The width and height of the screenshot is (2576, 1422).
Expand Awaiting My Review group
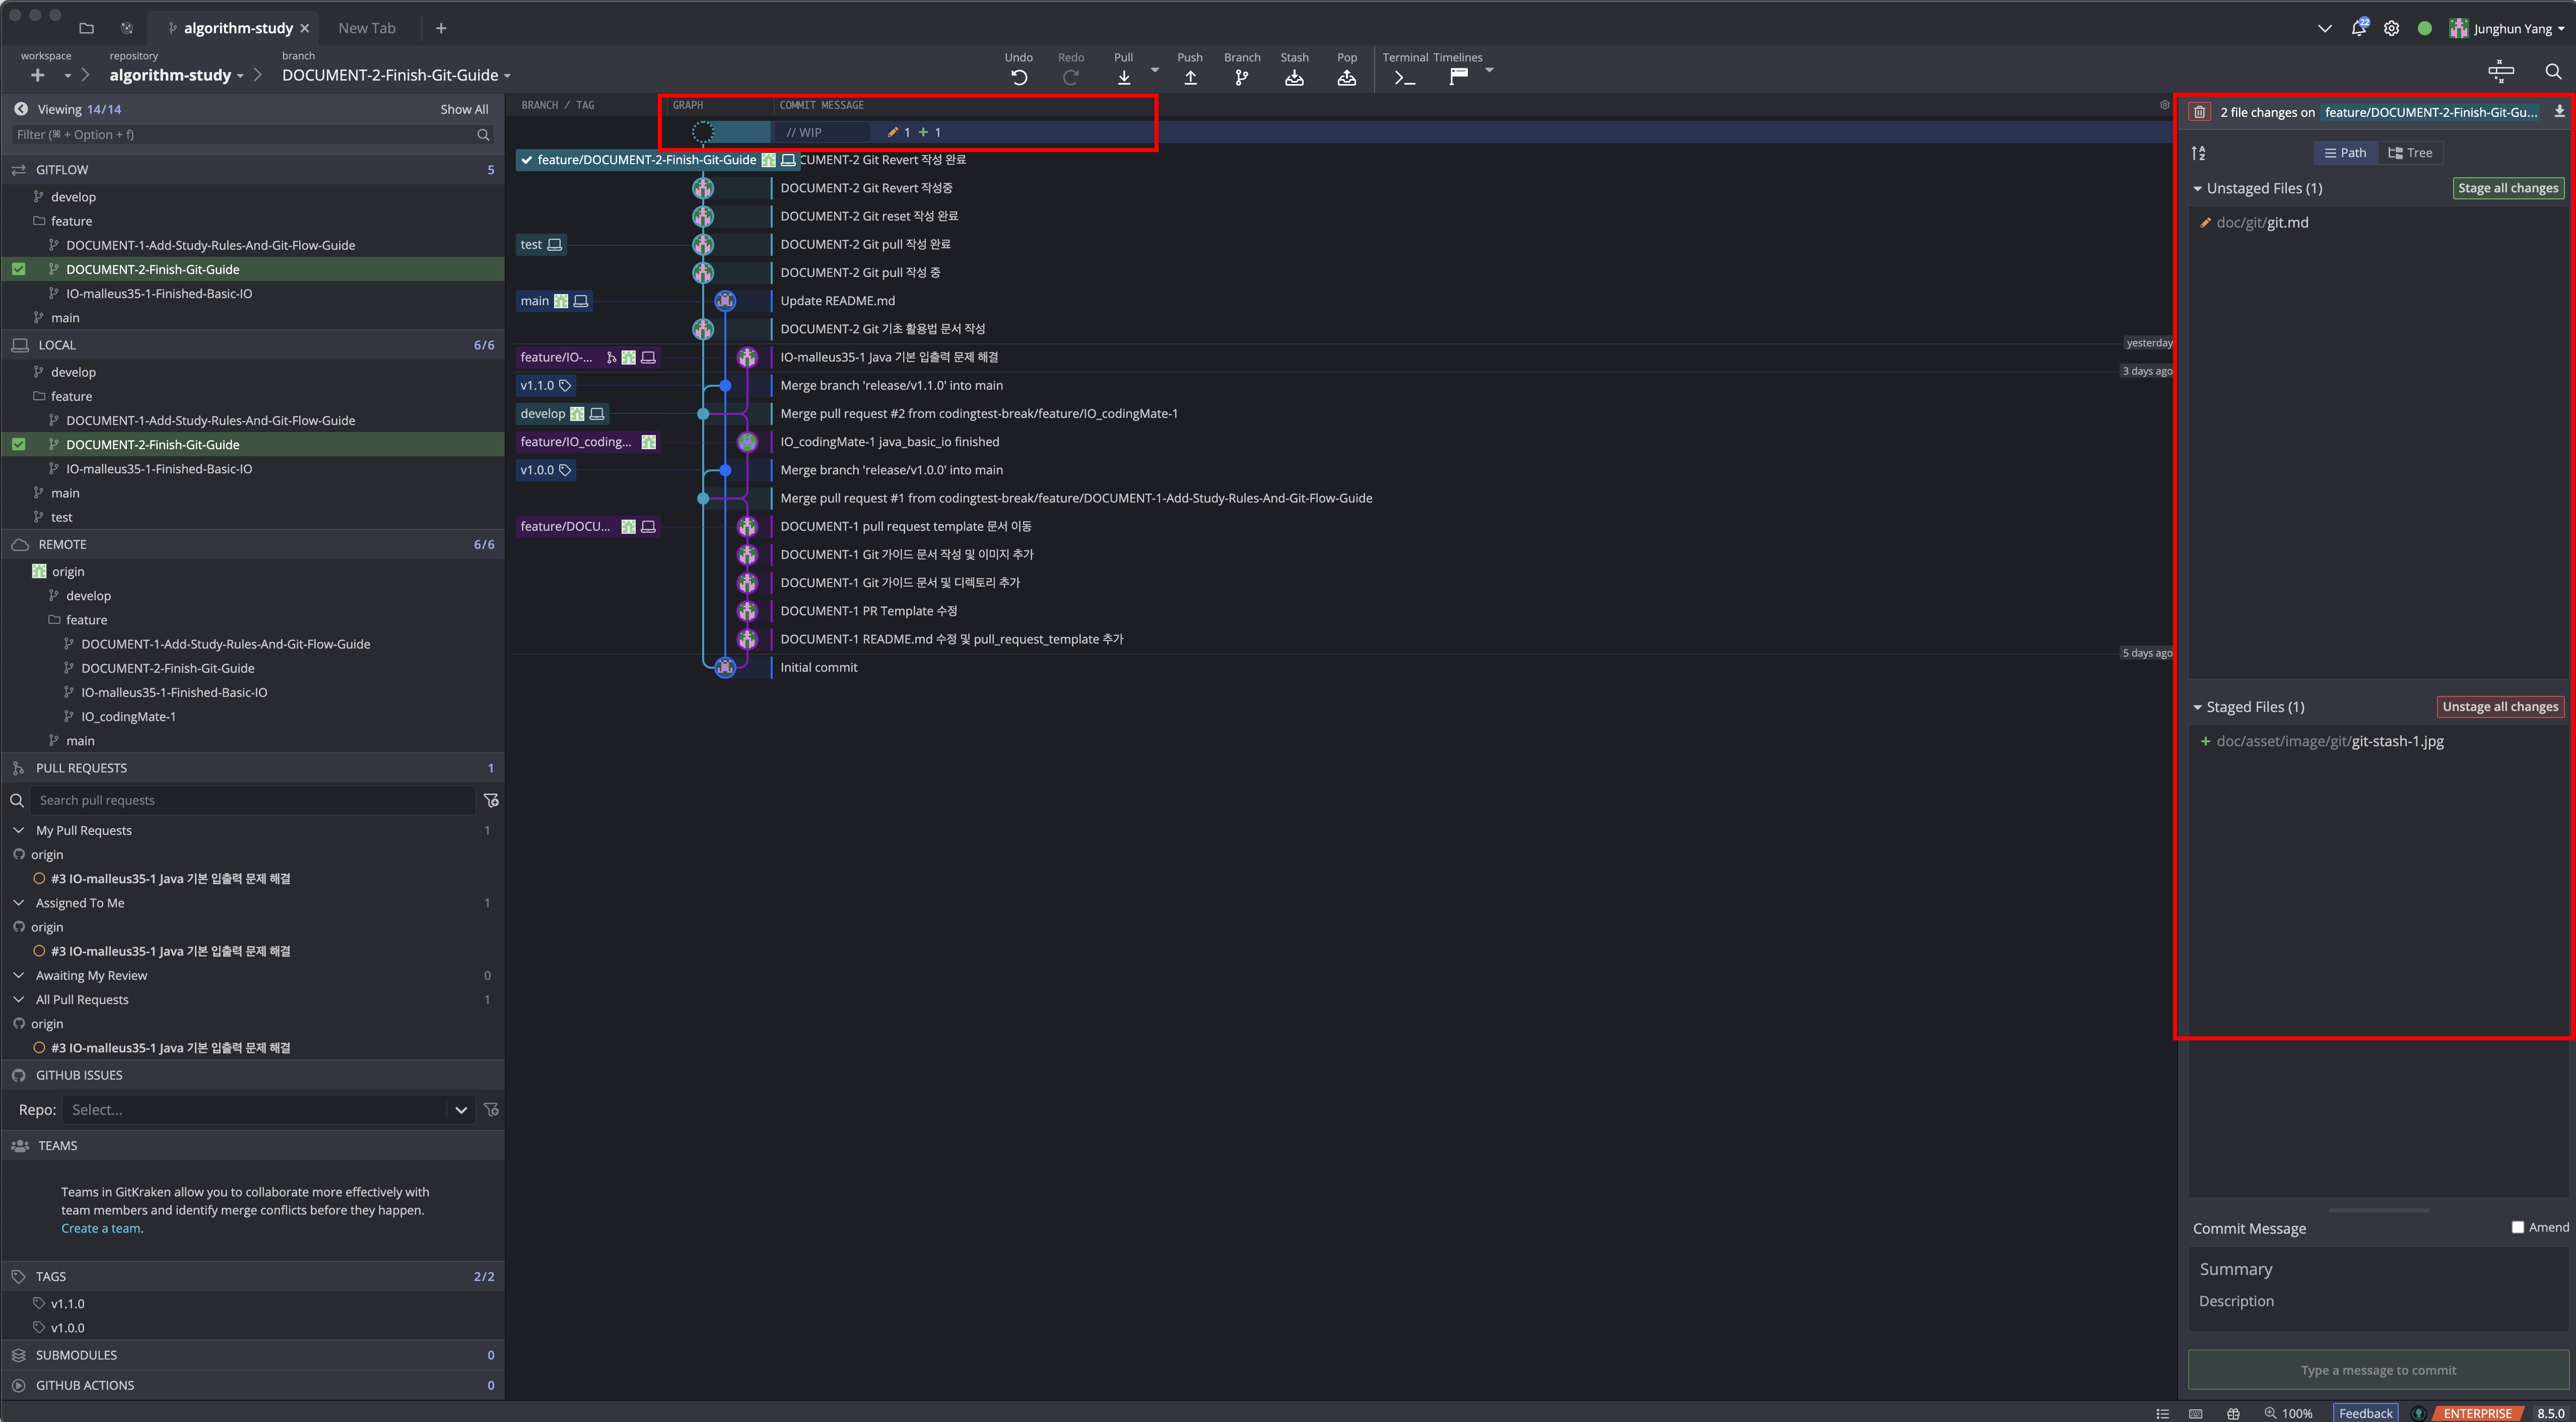pyautogui.click(x=19, y=975)
